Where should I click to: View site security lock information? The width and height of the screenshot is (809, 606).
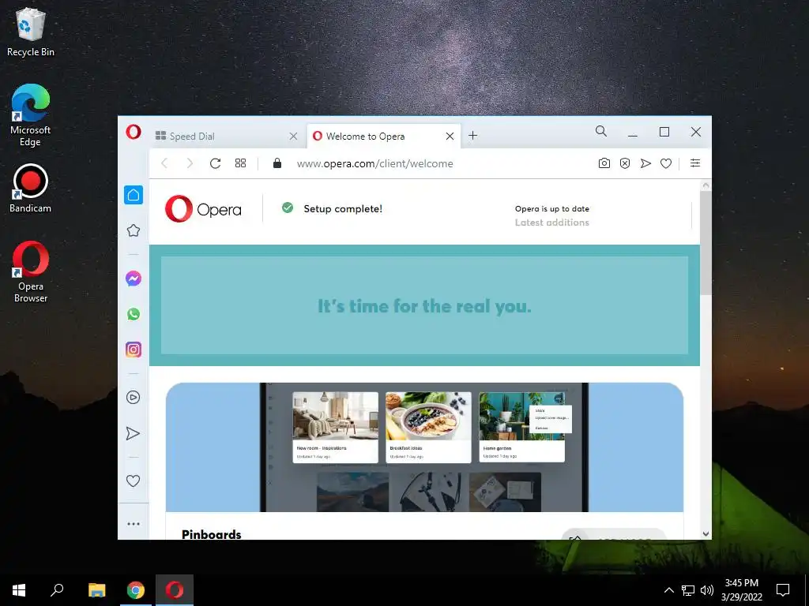click(277, 163)
